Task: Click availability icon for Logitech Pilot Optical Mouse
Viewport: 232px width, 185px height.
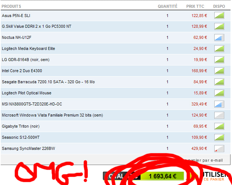Action: [x=219, y=93]
